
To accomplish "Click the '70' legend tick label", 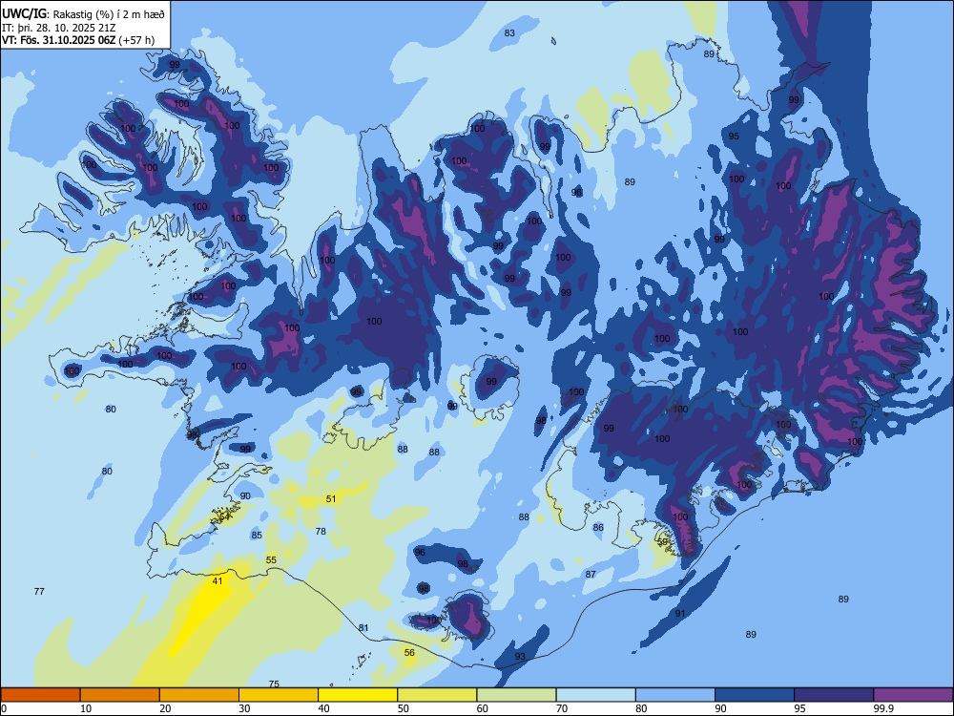I will [562, 708].
